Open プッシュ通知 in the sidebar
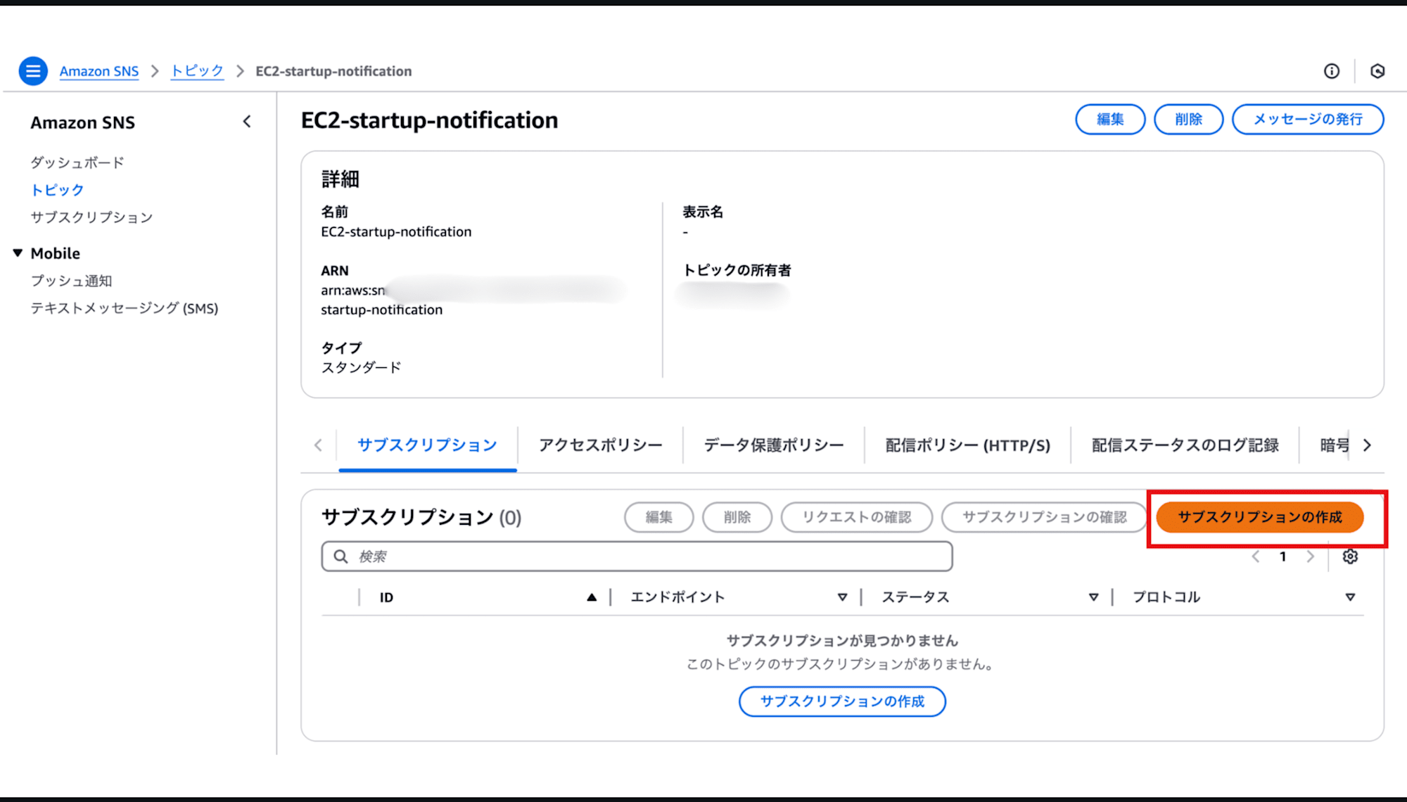This screenshot has width=1407, height=802. (71, 281)
